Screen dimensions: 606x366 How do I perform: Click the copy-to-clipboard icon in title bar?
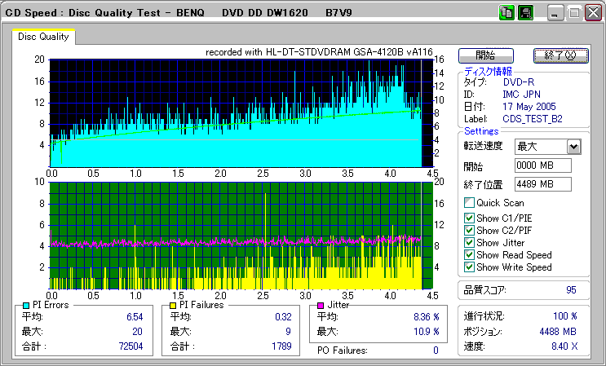[x=506, y=13]
